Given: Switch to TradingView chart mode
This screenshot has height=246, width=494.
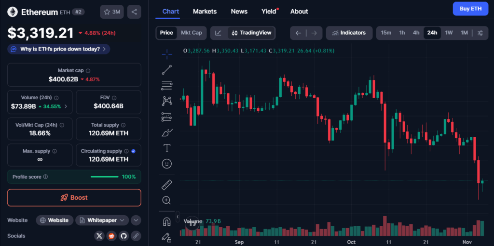Looking at the screenshot, I should [x=251, y=33].
